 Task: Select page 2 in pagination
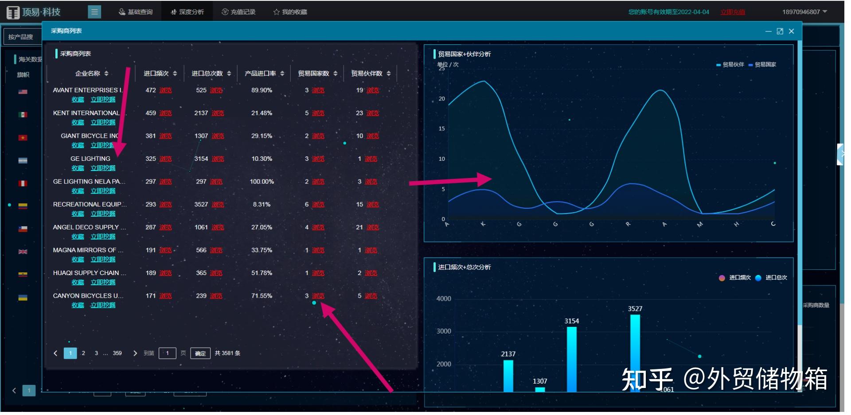pos(83,353)
